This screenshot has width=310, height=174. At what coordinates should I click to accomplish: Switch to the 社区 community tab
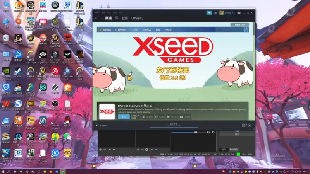click(125, 18)
